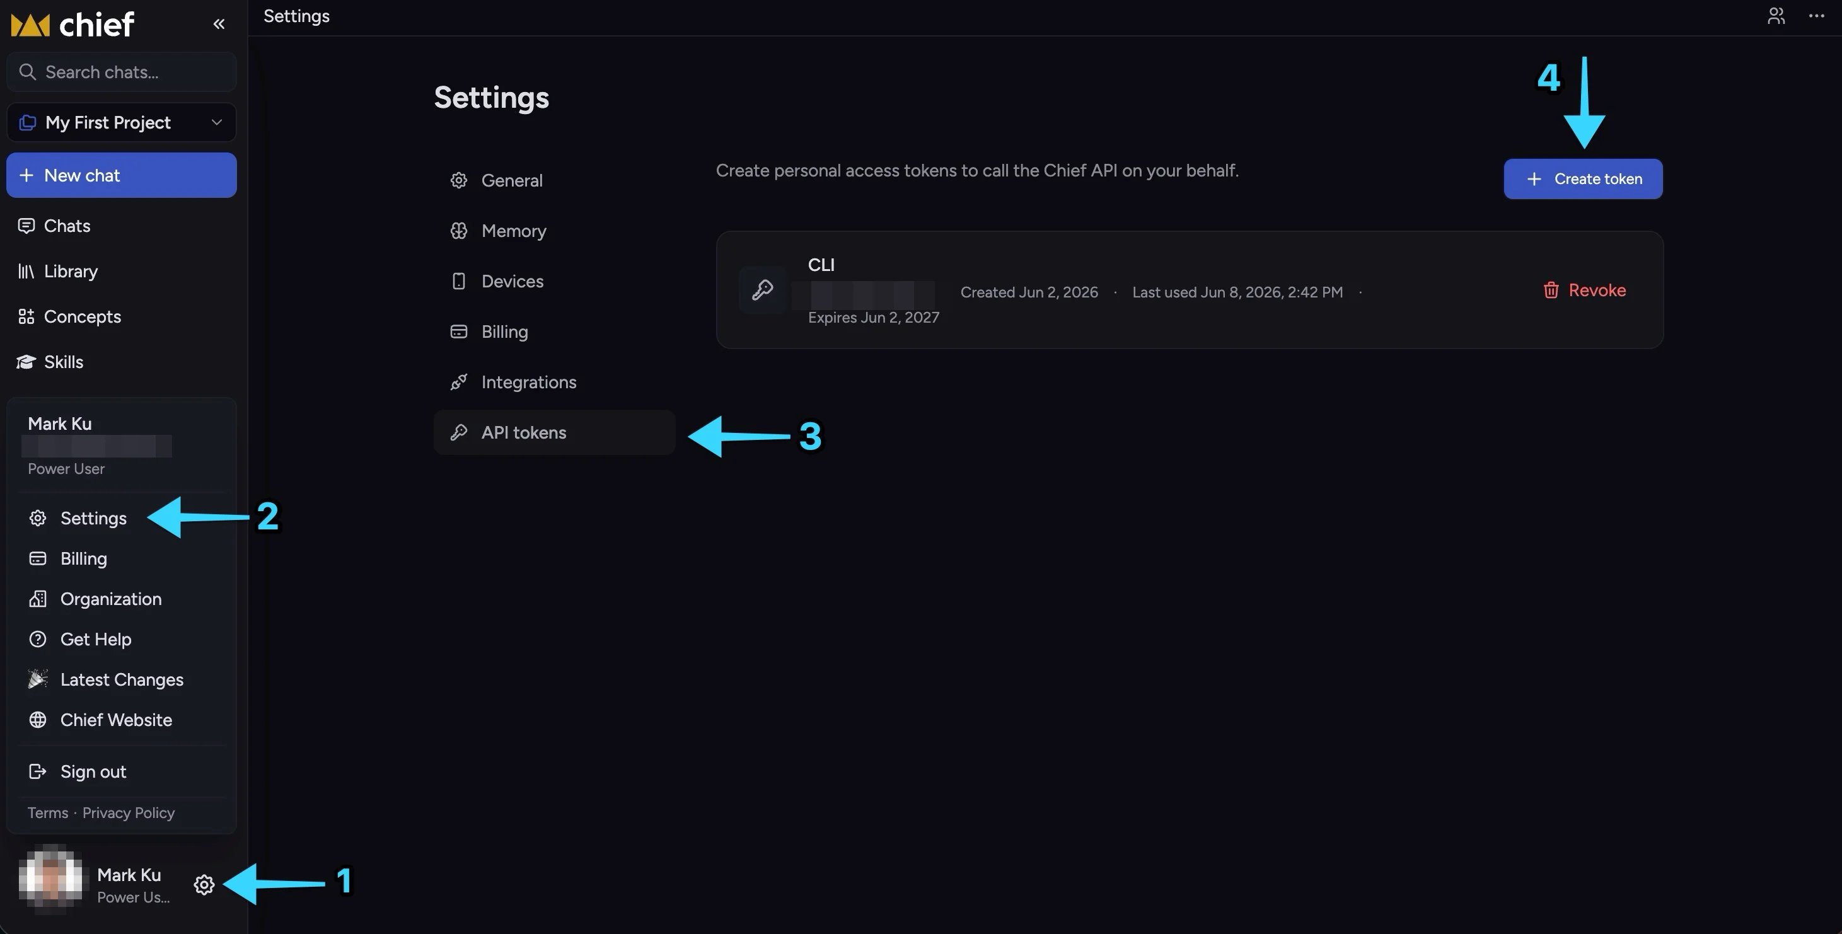This screenshot has width=1842, height=934.
Task: Click the Concepts grid icon
Action: [26, 316]
